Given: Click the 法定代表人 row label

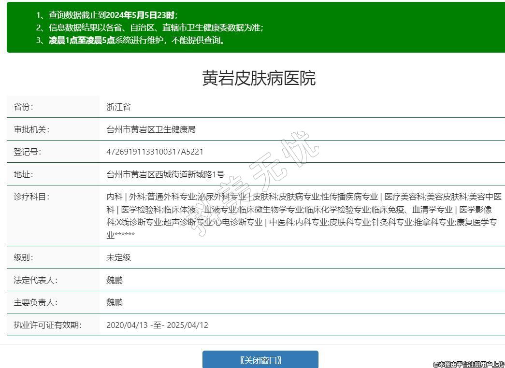Looking at the screenshot, I should (35, 280).
